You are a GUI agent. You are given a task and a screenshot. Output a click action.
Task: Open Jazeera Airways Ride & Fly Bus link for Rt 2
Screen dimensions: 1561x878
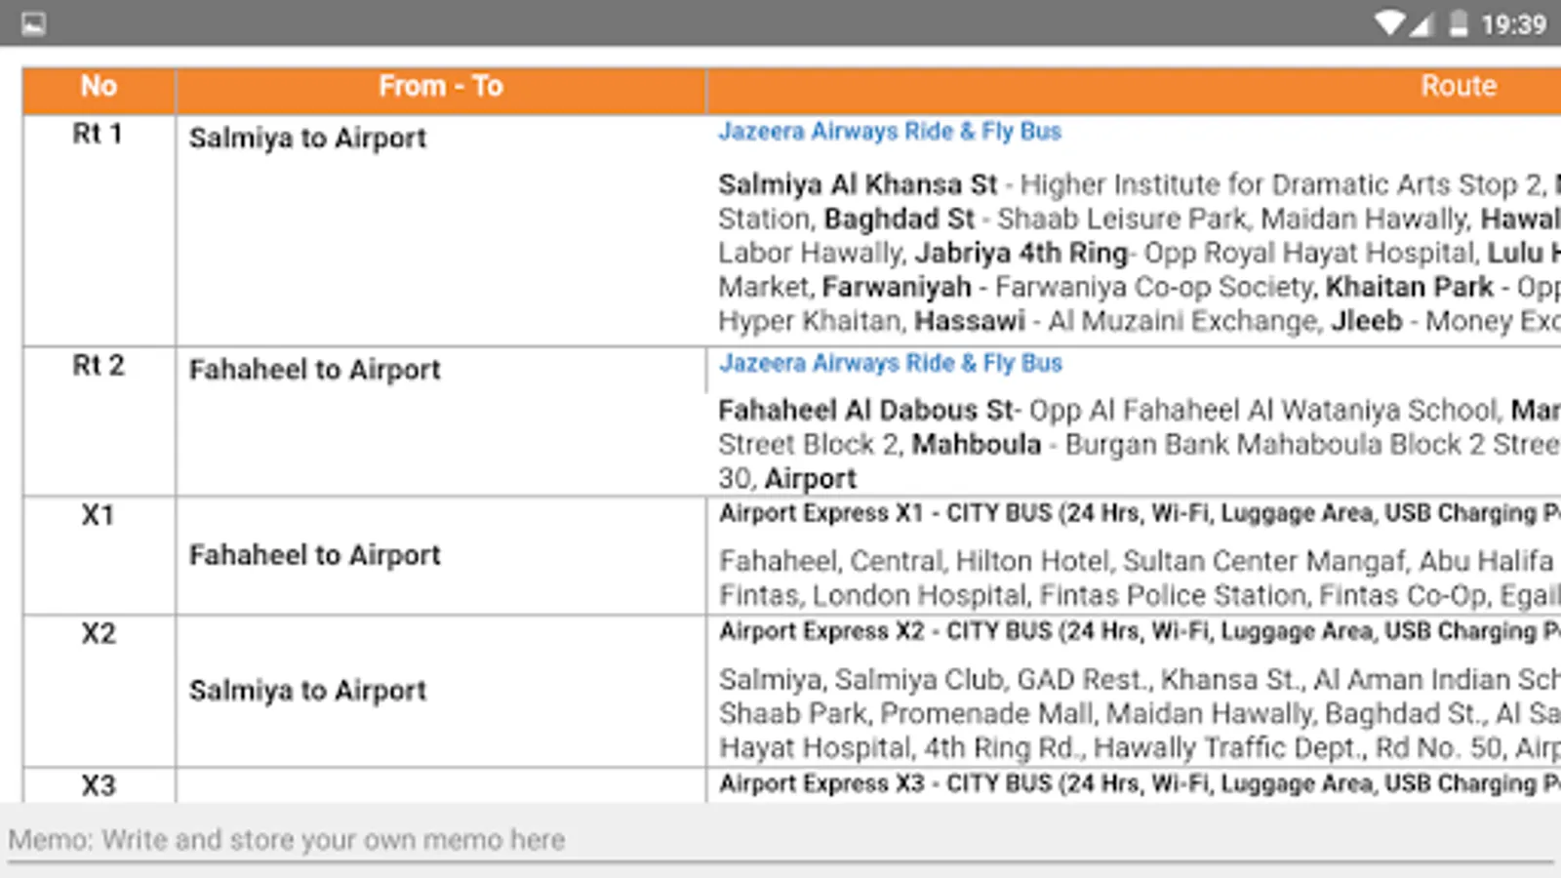click(x=891, y=364)
